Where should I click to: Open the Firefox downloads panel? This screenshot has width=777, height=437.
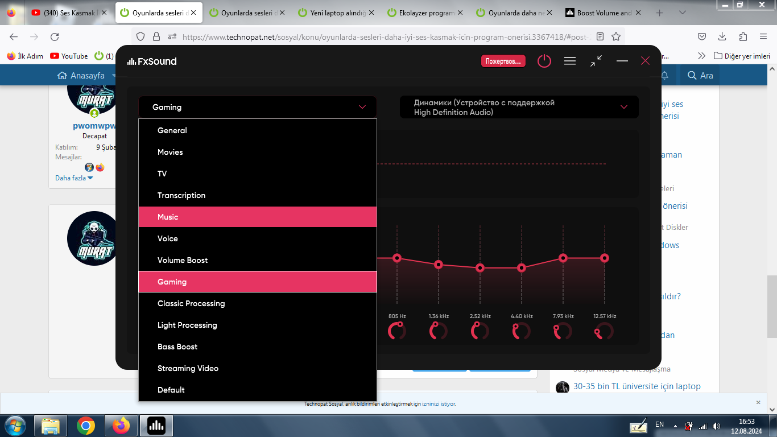tap(722, 36)
